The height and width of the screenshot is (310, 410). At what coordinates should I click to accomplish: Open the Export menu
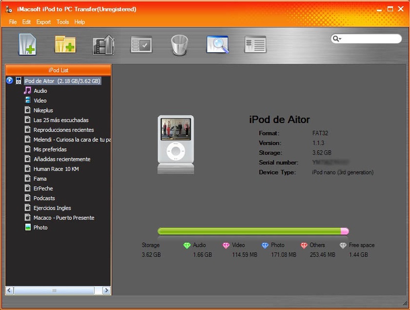pos(43,22)
